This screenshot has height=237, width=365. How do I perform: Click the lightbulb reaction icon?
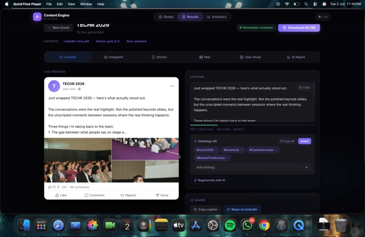pyautogui.click(x=58, y=187)
